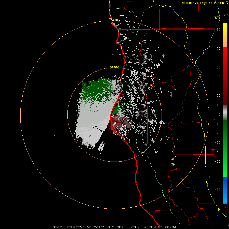The width and height of the screenshot is (229, 229).
Task: Click the 50 NMI range ring label
Action: [x=114, y=67]
